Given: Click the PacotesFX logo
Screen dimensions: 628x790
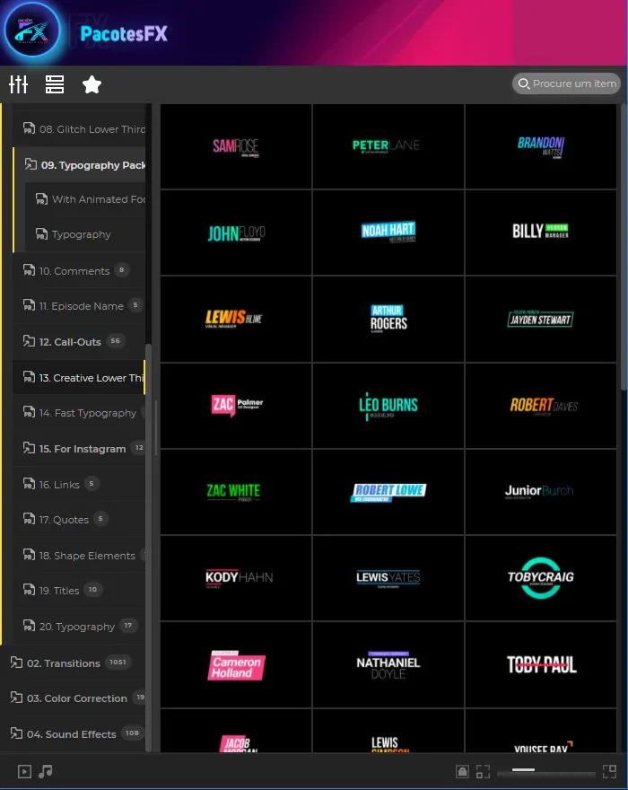Looking at the screenshot, I should coord(32,31).
